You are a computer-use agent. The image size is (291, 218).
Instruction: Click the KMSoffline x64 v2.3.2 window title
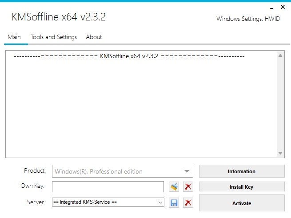click(x=59, y=17)
